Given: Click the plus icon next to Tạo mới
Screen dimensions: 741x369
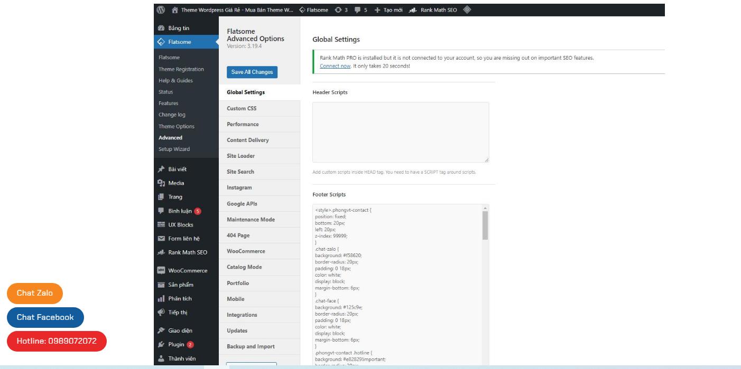Looking at the screenshot, I should [x=377, y=9].
